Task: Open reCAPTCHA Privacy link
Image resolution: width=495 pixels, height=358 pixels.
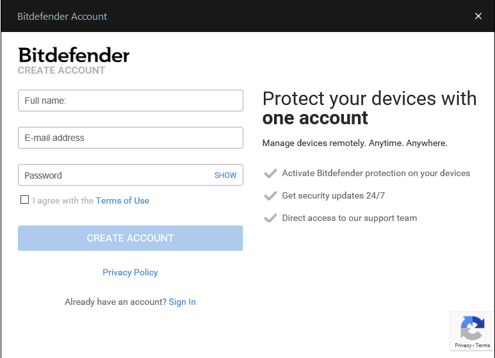Action: tap(463, 345)
